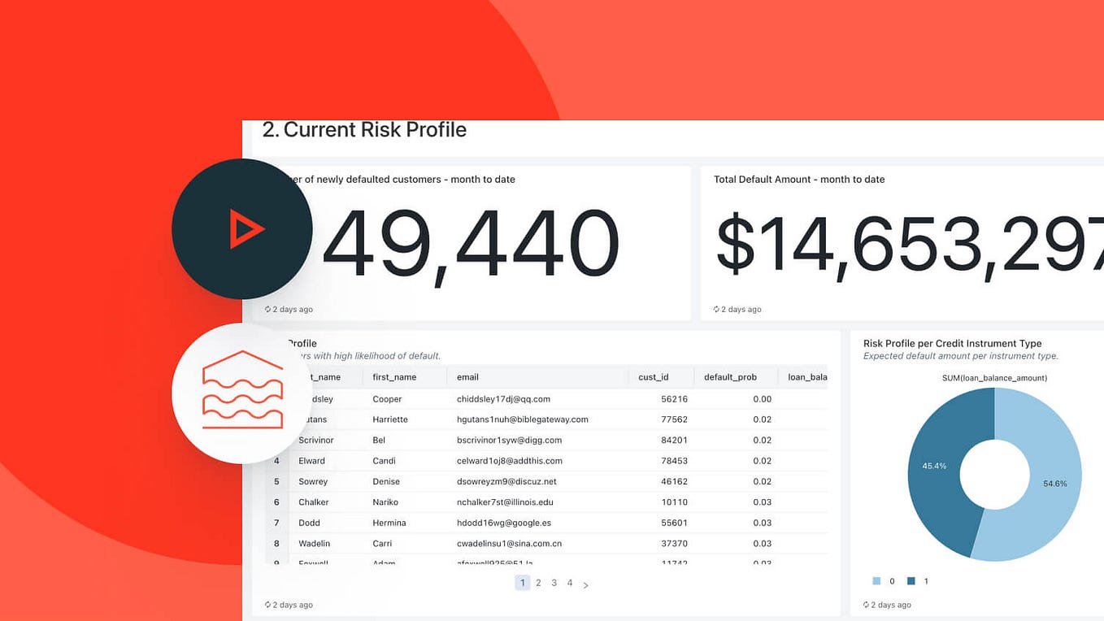Click last name Sowrey
This screenshot has width=1104, height=621.
[x=313, y=481]
